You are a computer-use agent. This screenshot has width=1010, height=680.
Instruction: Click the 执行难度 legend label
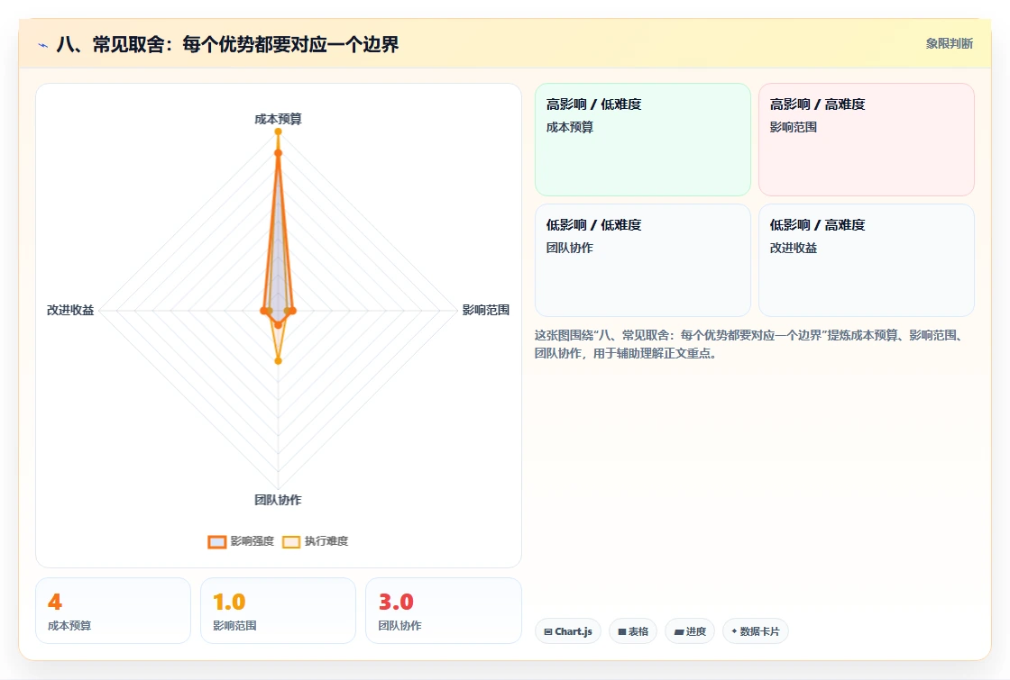[x=326, y=541]
